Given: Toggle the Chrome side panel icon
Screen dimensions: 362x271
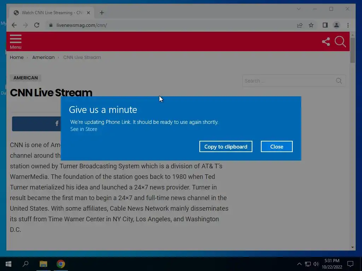Looking at the screenshot, I should 325,25.
